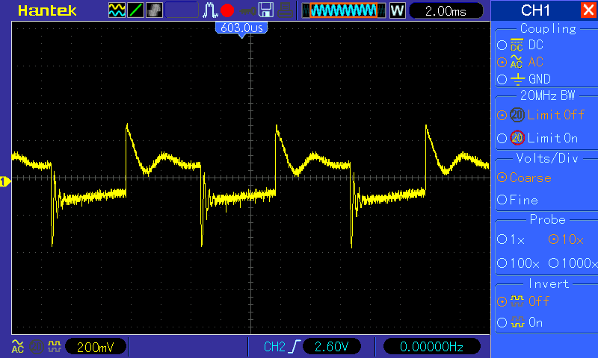This screenshot has width=598, height=358.
Task: Click the Hantek logo
Action: coord(47,10)
